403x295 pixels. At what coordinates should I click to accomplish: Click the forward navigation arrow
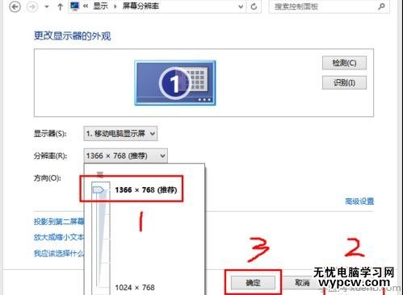click(32, 6)
